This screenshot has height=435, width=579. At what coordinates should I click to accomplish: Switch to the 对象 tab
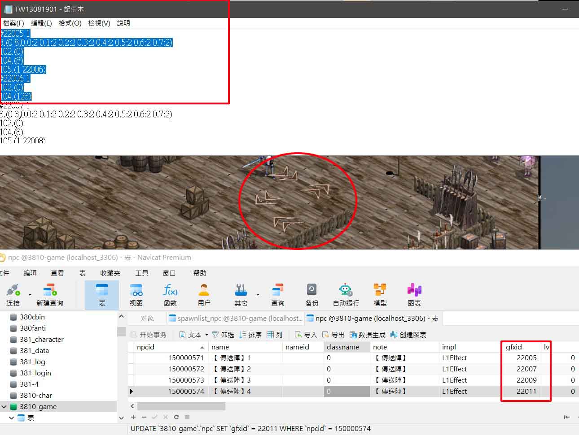click(147, 318)
